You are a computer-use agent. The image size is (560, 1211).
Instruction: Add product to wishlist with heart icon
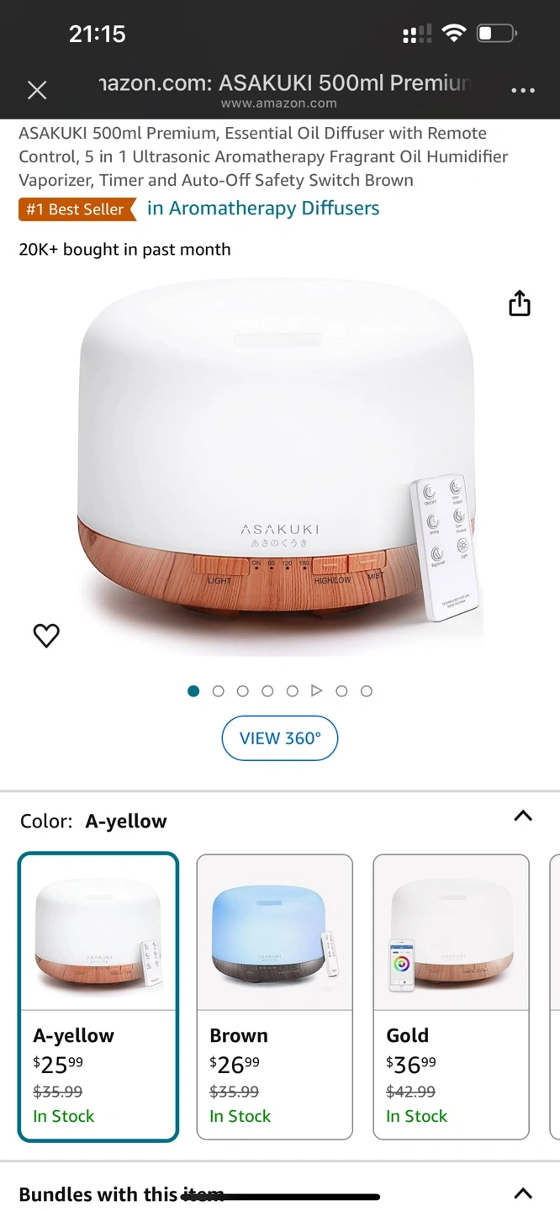coord(46,636)
